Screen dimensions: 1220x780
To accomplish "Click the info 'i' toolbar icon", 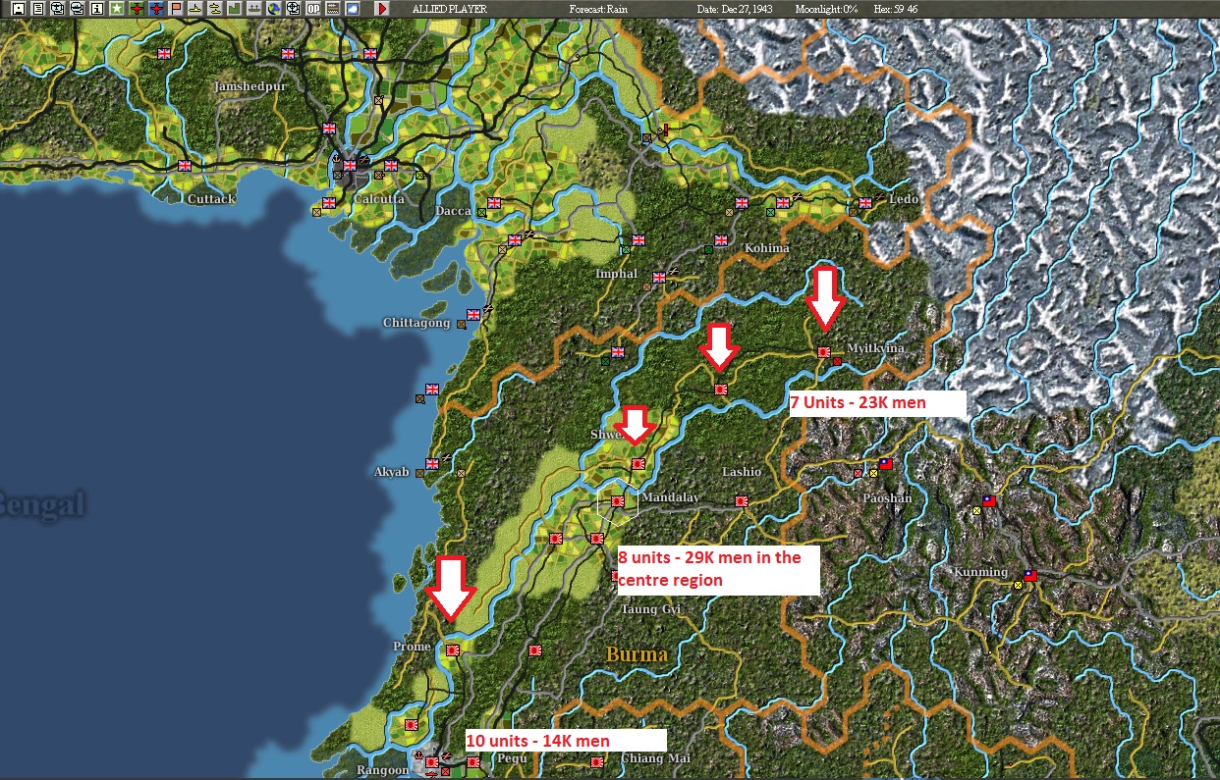I will pyautogui.click(x=96, y=9).
